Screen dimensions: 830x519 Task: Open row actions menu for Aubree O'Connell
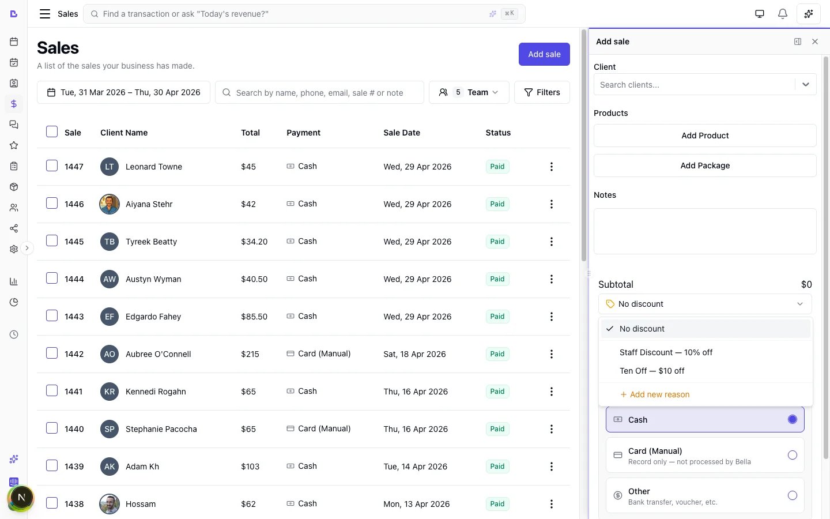(x=552, y=354)
